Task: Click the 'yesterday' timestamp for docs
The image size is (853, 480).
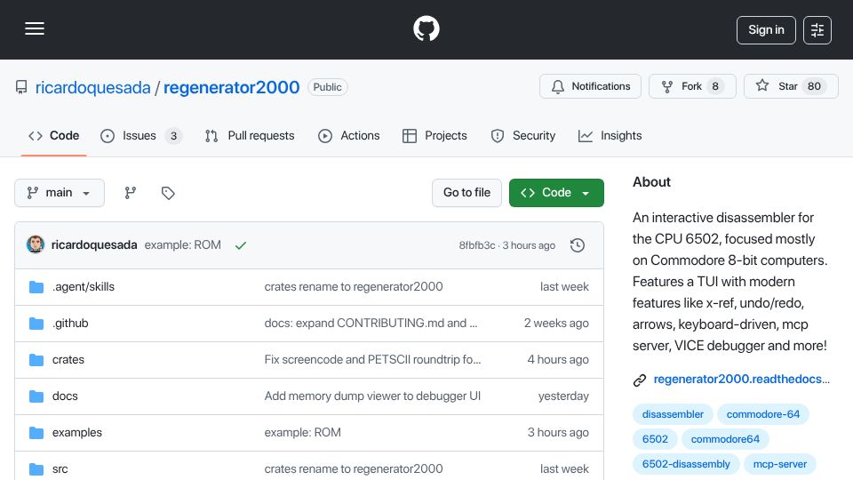Action: tap(563, 396)
